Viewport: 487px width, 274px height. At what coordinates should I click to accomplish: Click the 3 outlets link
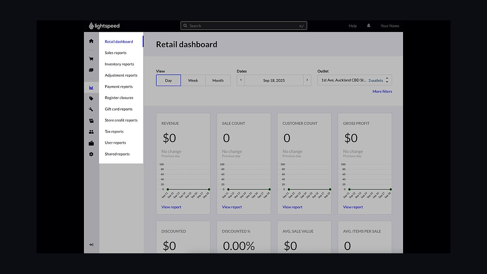click(x=376, y=80)
